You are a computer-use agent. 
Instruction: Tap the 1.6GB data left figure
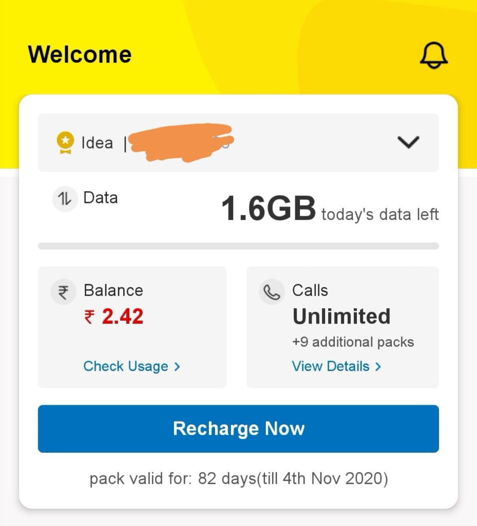[x=268, y=210]
